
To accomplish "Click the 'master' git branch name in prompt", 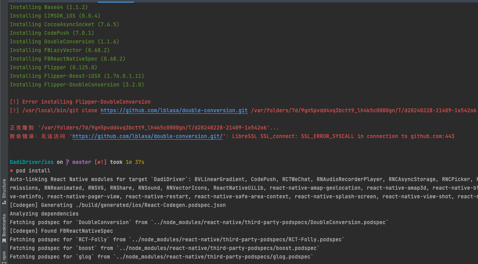I will tap(82, 162).
